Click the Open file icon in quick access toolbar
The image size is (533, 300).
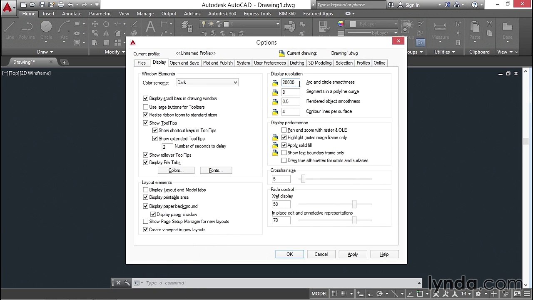coord(33,5)
